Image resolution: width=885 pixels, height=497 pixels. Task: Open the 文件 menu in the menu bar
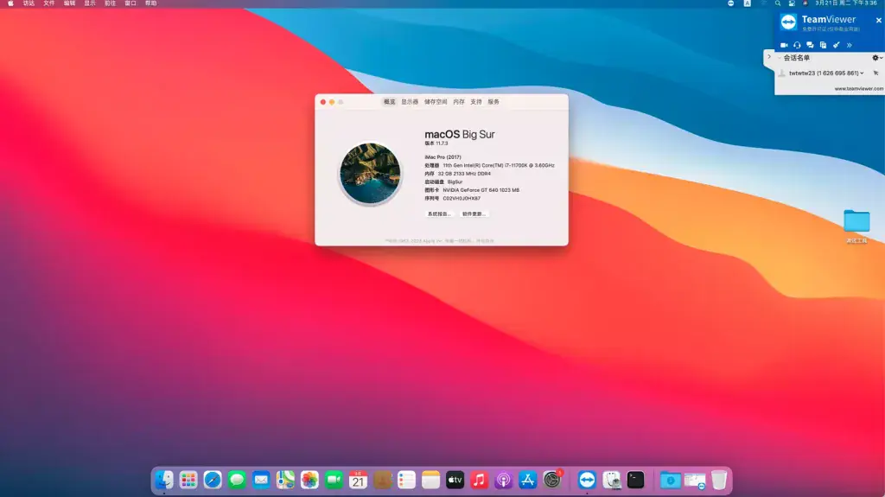point(49,3)
